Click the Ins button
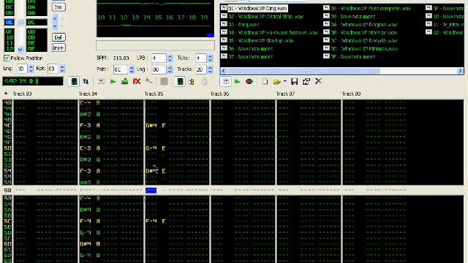 tap(58, 7)
